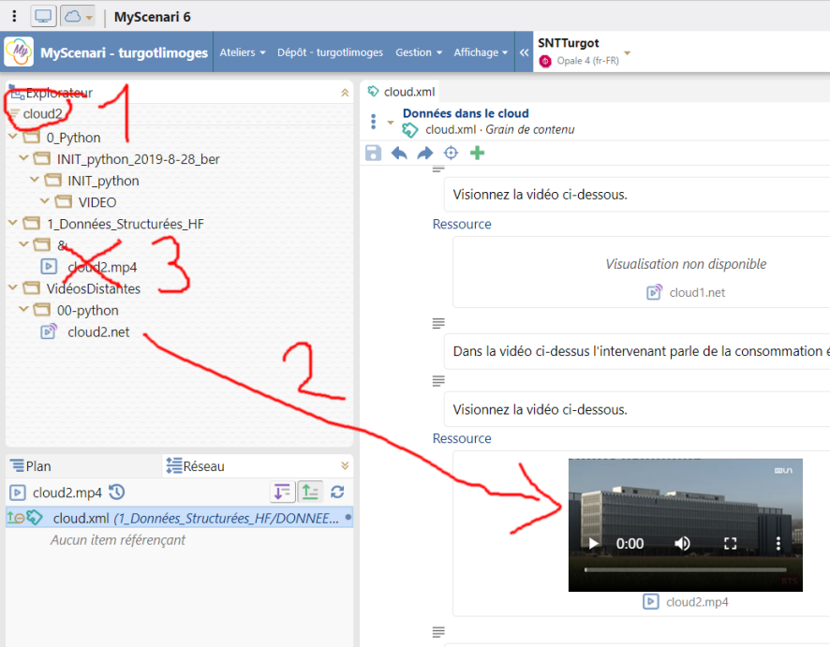Open the three-dot application menu
The width and height of the screenshot is (830, 647).
pyautogui.click(x=14, y=17)
